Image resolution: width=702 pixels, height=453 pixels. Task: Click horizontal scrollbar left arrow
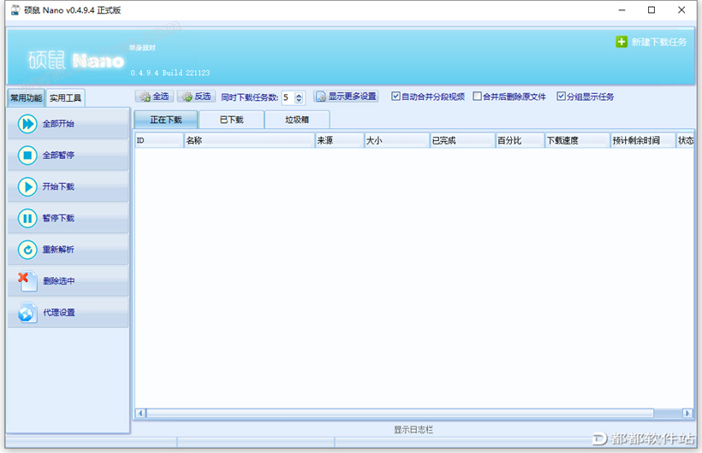click(140, 413)
